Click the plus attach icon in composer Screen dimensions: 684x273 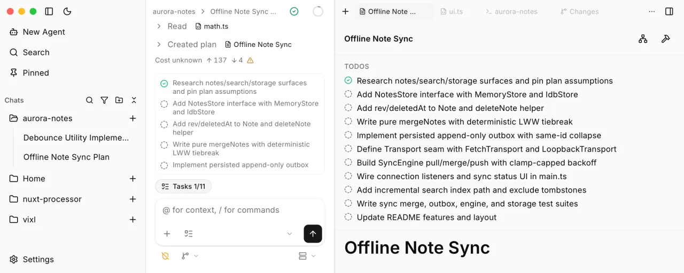click(x=167, y=234)
